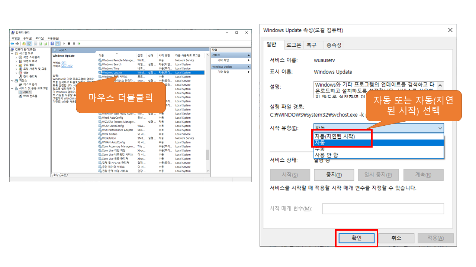Open 동작 menu in Computer Management
Screen dimensions: 476x267
(28, 38)
